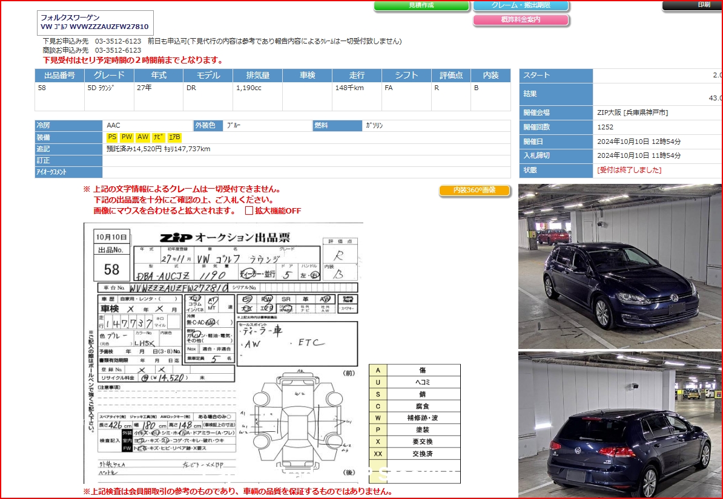Screen dimensions: 723x499
Task: Click the AAC air conditioning value
Action: pyautogui.click(x=113, y=125)
